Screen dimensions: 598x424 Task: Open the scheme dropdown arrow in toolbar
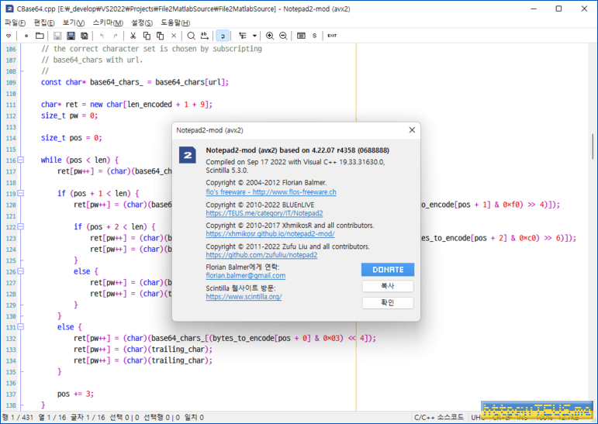tap(254, 36)
